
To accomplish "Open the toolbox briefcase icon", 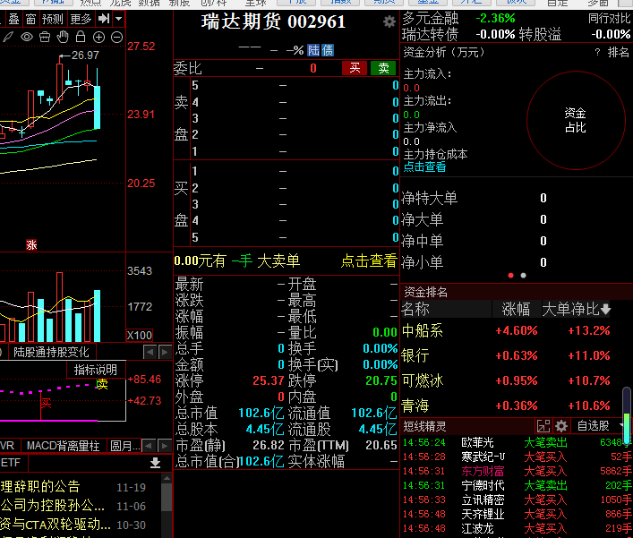I will (x=45, y=37).
